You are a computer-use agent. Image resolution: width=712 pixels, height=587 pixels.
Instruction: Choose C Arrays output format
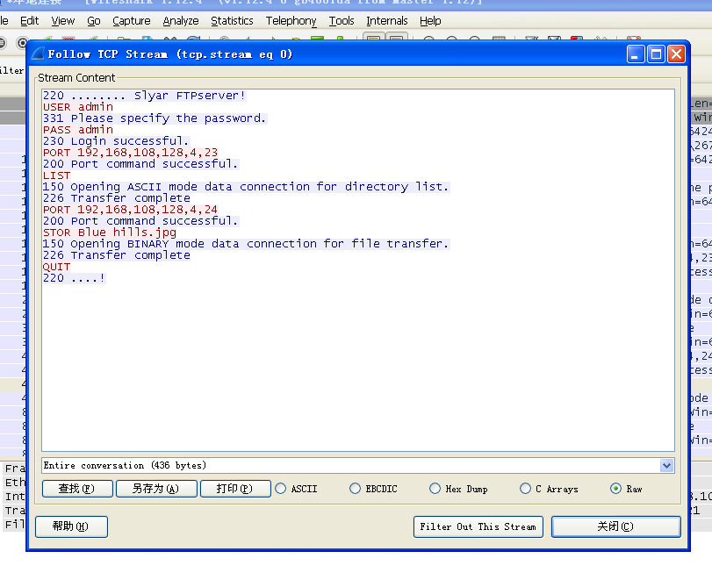coord(550,489)
